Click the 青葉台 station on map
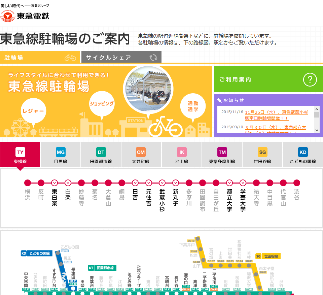The image size is (323, 295). pyautogui.click(x=92, y=282)
